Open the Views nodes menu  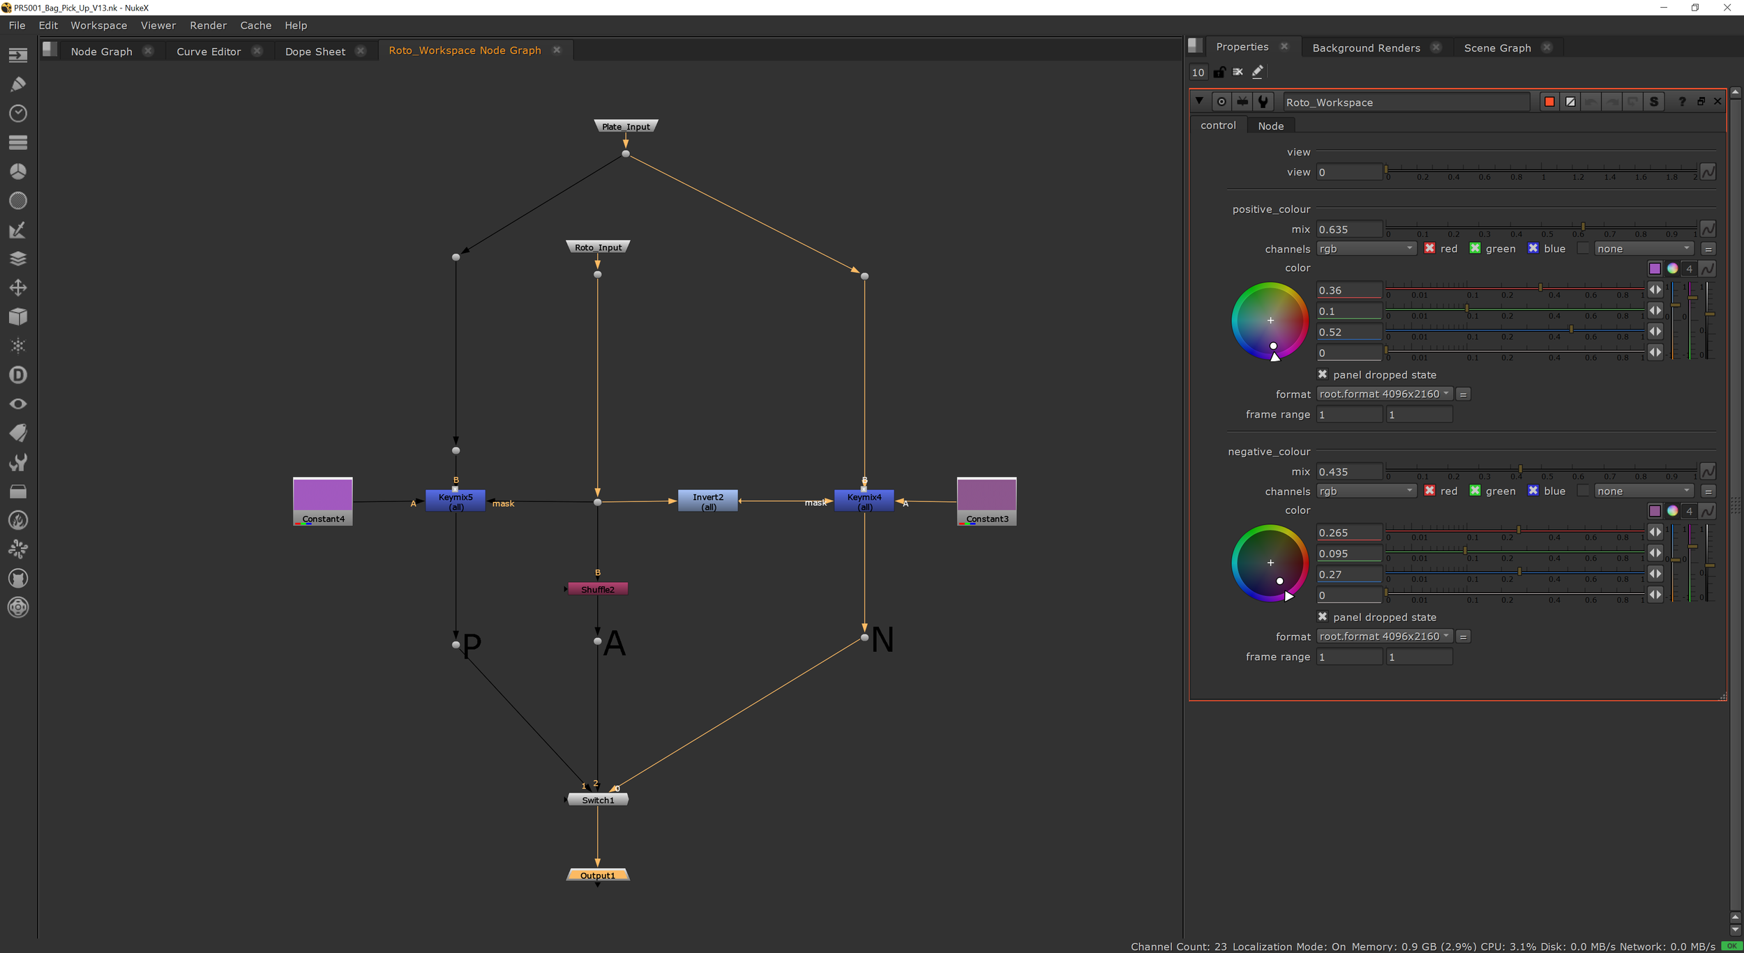click(x=18, y=404)
